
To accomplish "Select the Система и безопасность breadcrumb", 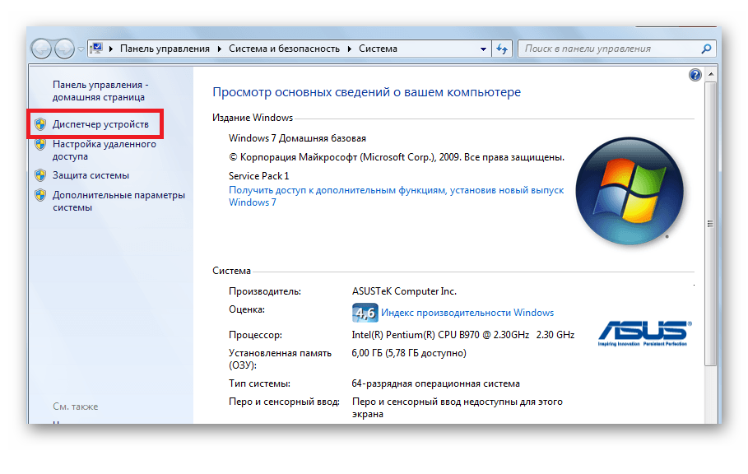I will coord(282,49).
